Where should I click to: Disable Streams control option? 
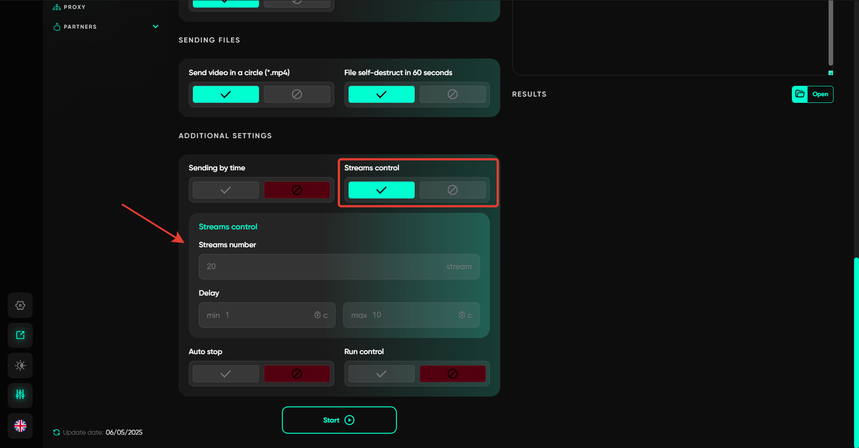tap(452, 190)
